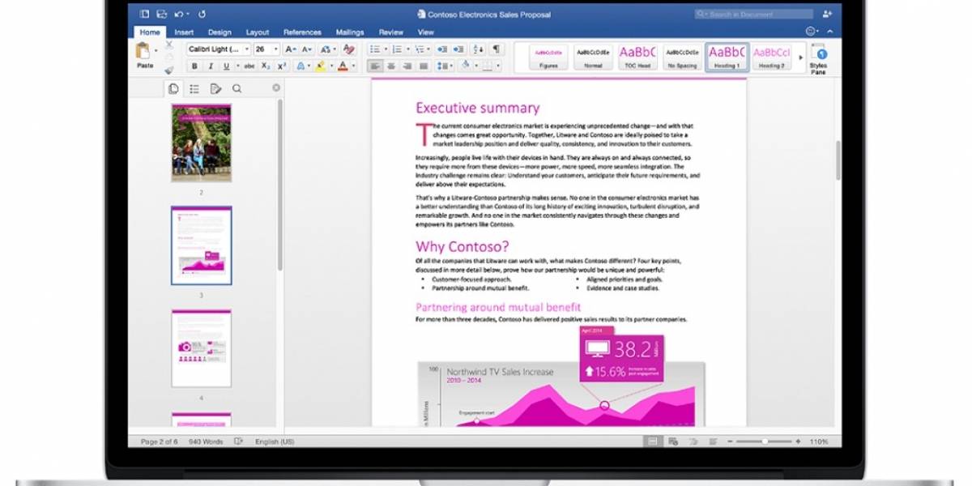972x486 pixels.
Task: Apply the No Spacing style
Action: pos(682,57)
